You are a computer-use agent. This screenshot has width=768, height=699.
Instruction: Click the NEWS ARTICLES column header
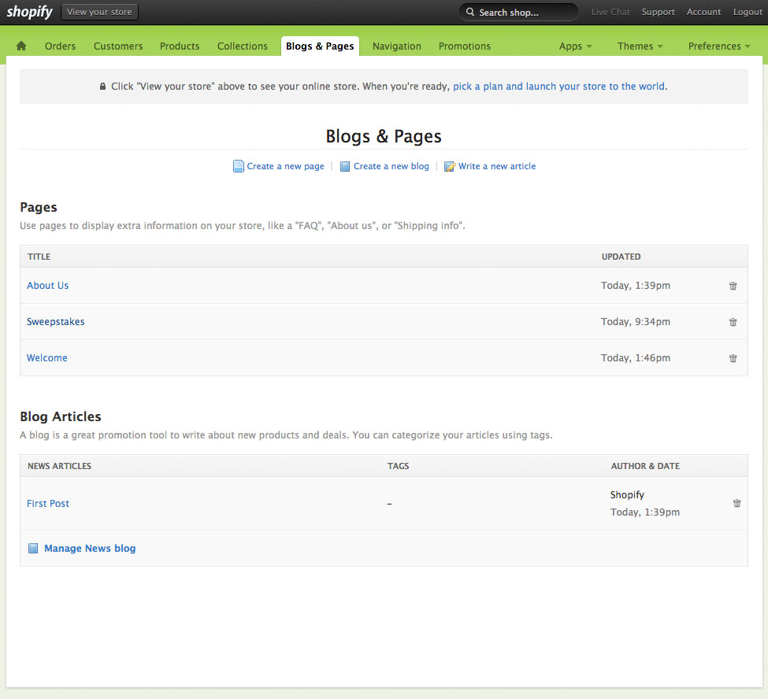pyautogui.click(x=59, y=467)
